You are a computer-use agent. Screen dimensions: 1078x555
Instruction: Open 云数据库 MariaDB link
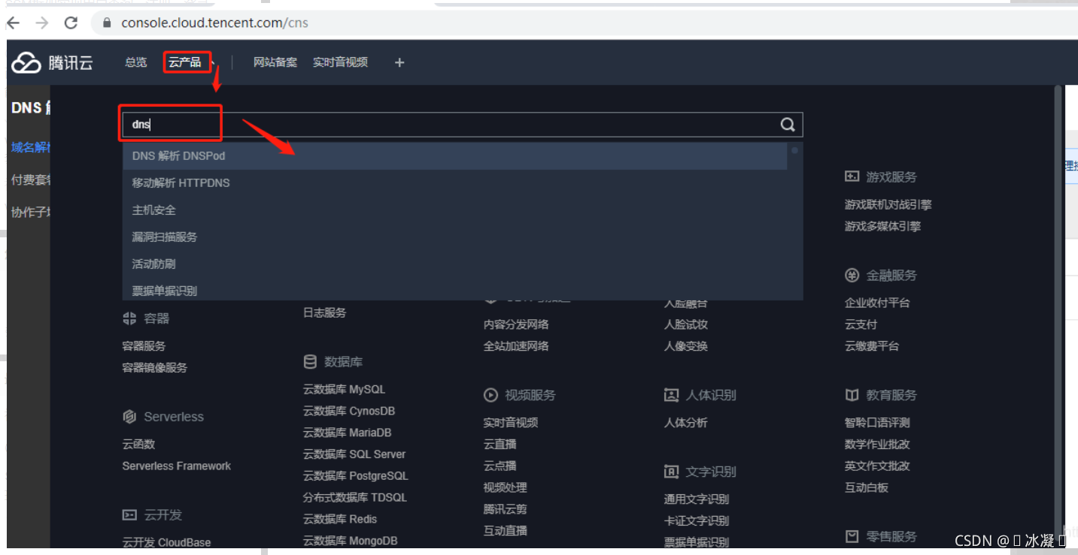click(348, 433)
